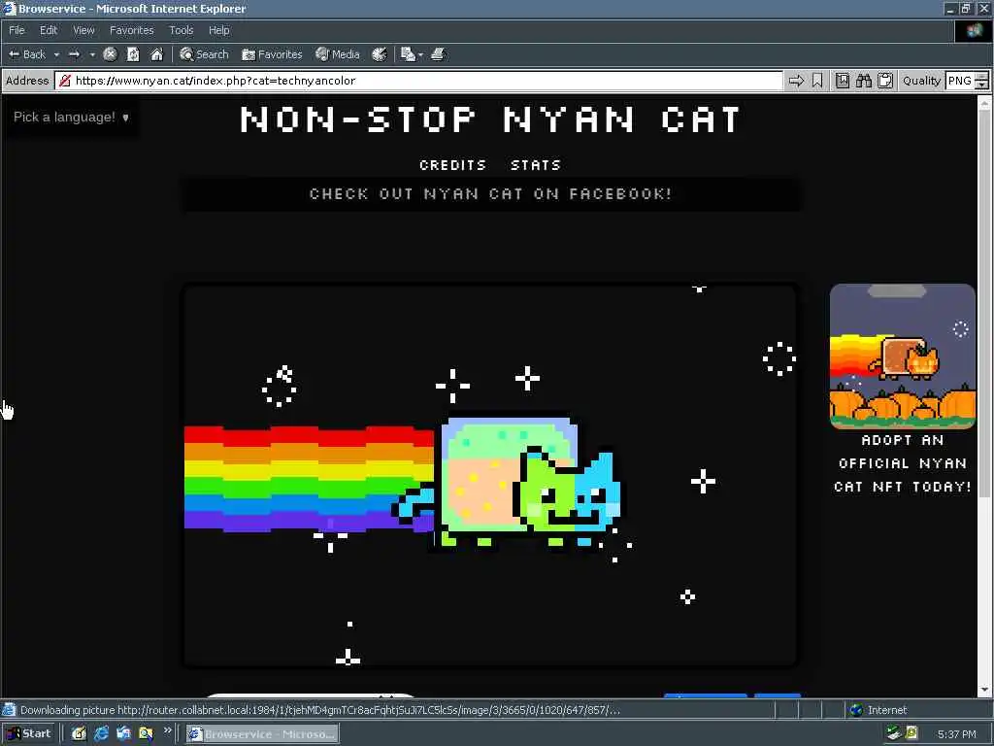Screen dimensions: 994x746
Task: Click the second system tray icon
Action: (911, 734)
